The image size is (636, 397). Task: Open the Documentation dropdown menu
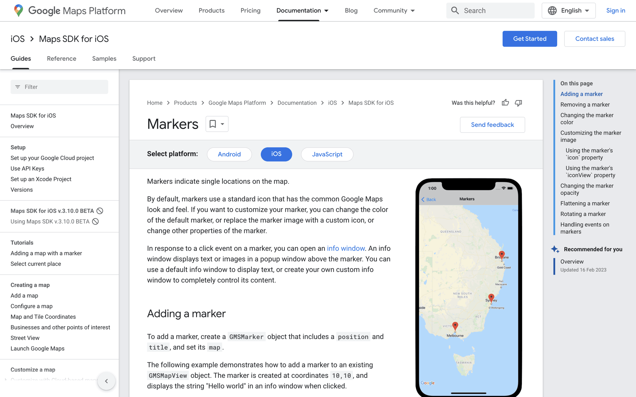pyautogui.click(x=302, y=11)
